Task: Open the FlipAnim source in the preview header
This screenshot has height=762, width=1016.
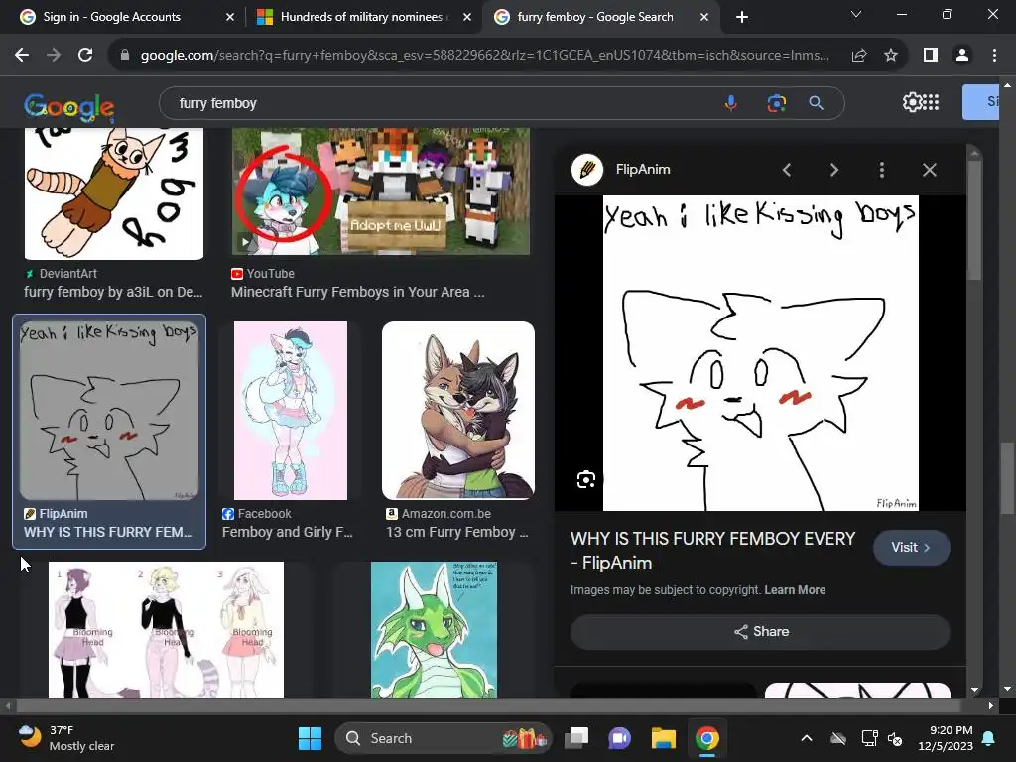Action: (621, 169)
